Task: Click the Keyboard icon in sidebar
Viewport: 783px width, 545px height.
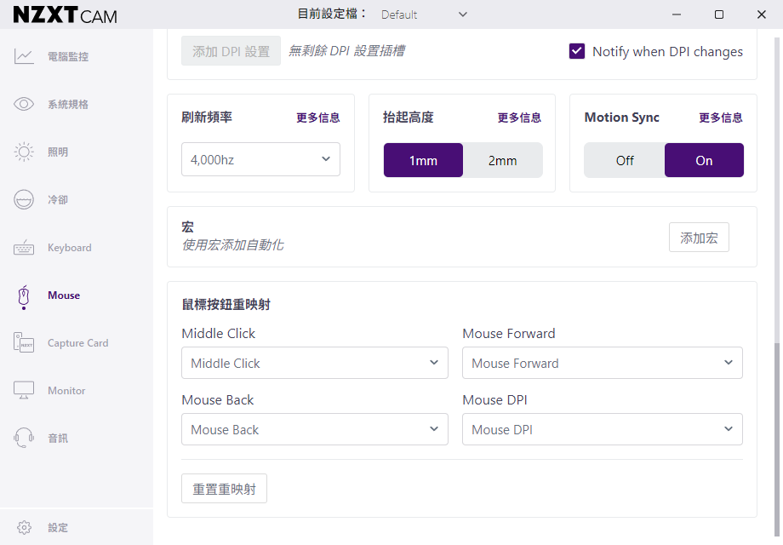Action: tap(24, 248)
